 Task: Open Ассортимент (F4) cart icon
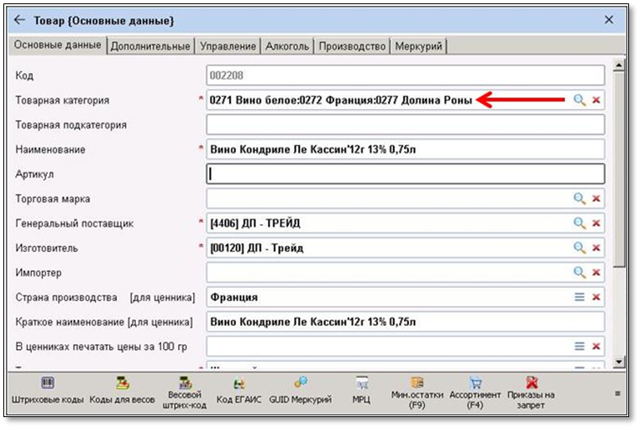tap(475, 390)
